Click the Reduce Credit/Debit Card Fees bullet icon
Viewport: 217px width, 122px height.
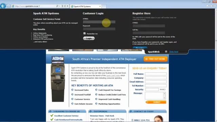(x=96, y=95)
